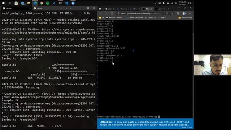Go forward in Edge browser
This screenshot has height=130, width=231.
(x=106, y=13)
